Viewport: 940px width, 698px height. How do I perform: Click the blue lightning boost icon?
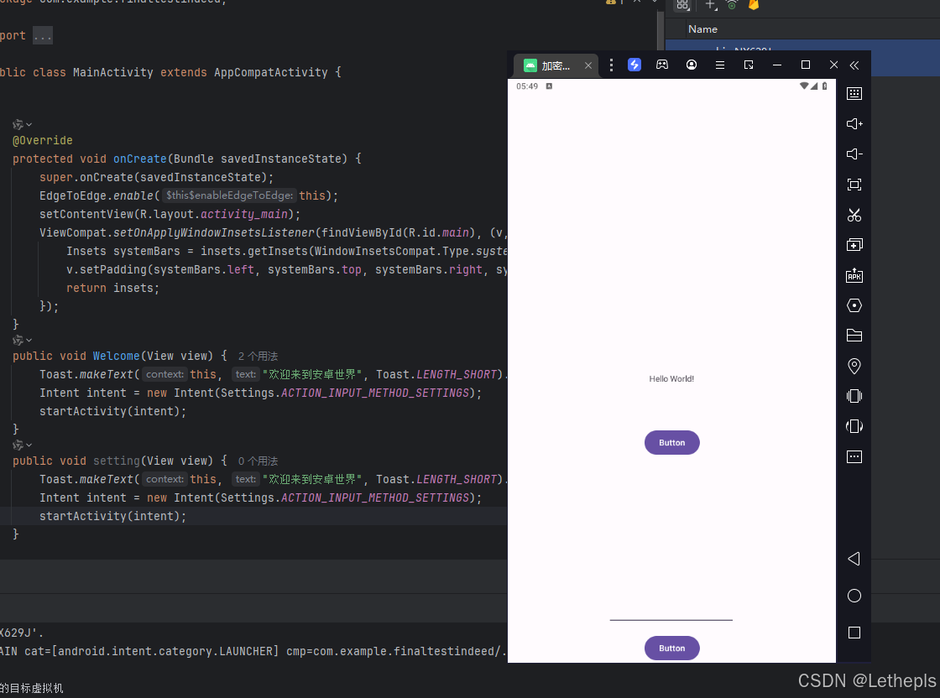pos(634,65)
